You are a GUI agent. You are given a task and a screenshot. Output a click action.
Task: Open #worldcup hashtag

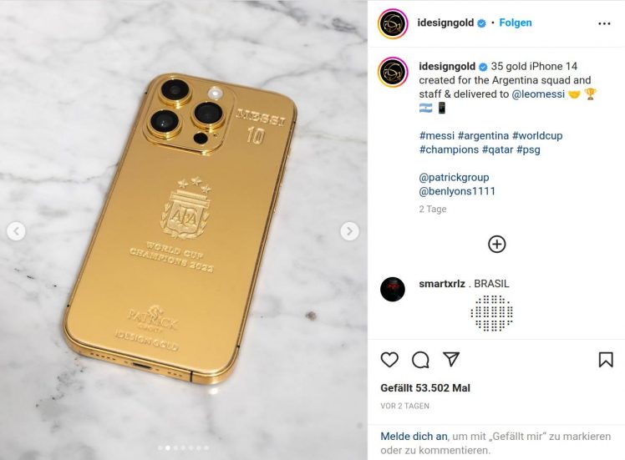pos(537,135)
